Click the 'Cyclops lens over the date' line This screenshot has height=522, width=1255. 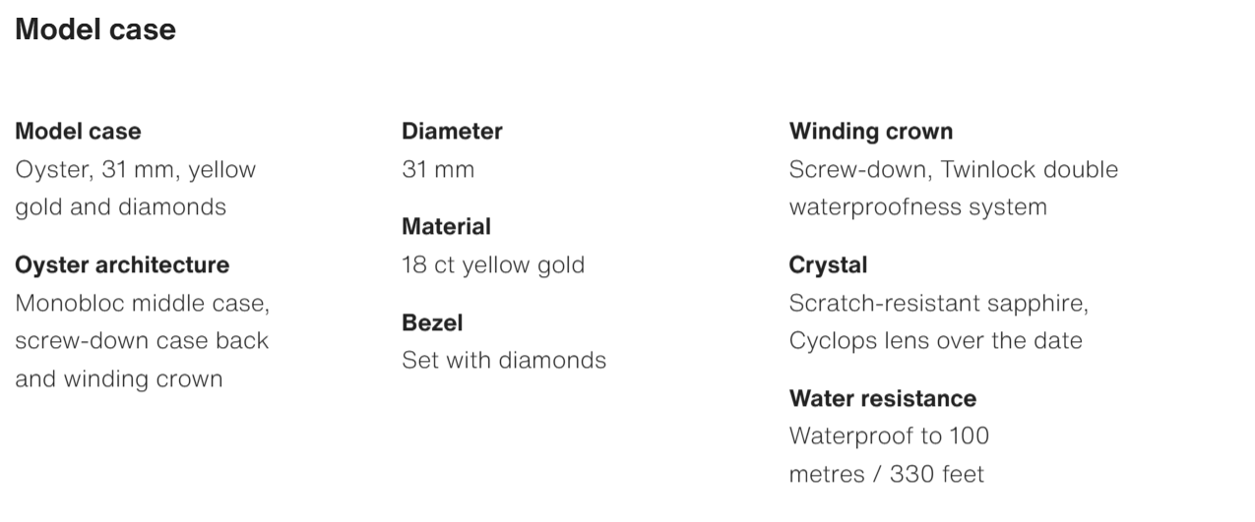935,341
